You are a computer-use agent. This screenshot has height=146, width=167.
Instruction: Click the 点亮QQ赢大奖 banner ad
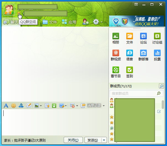tap(137, 21)
